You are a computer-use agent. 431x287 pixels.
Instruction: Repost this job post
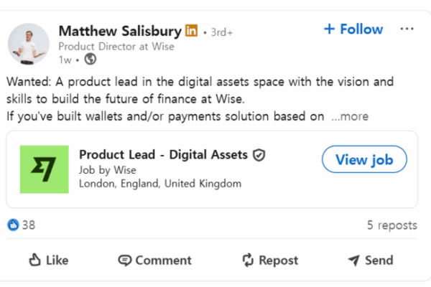(x=269, y=260)
